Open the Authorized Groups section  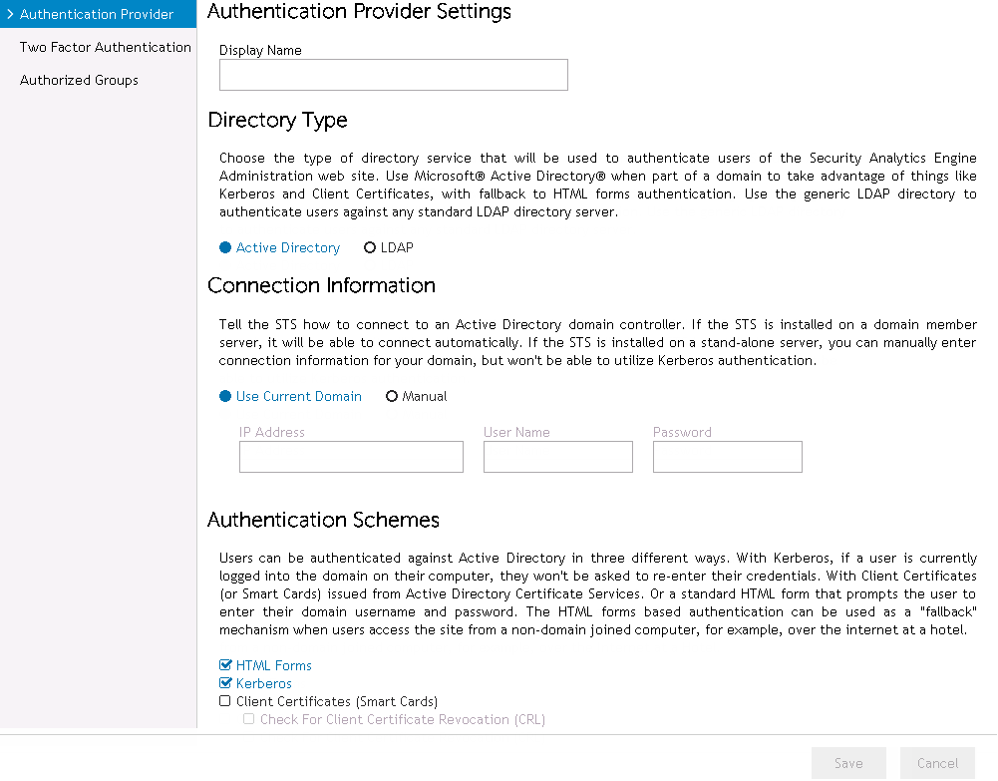tap(79, 80)
